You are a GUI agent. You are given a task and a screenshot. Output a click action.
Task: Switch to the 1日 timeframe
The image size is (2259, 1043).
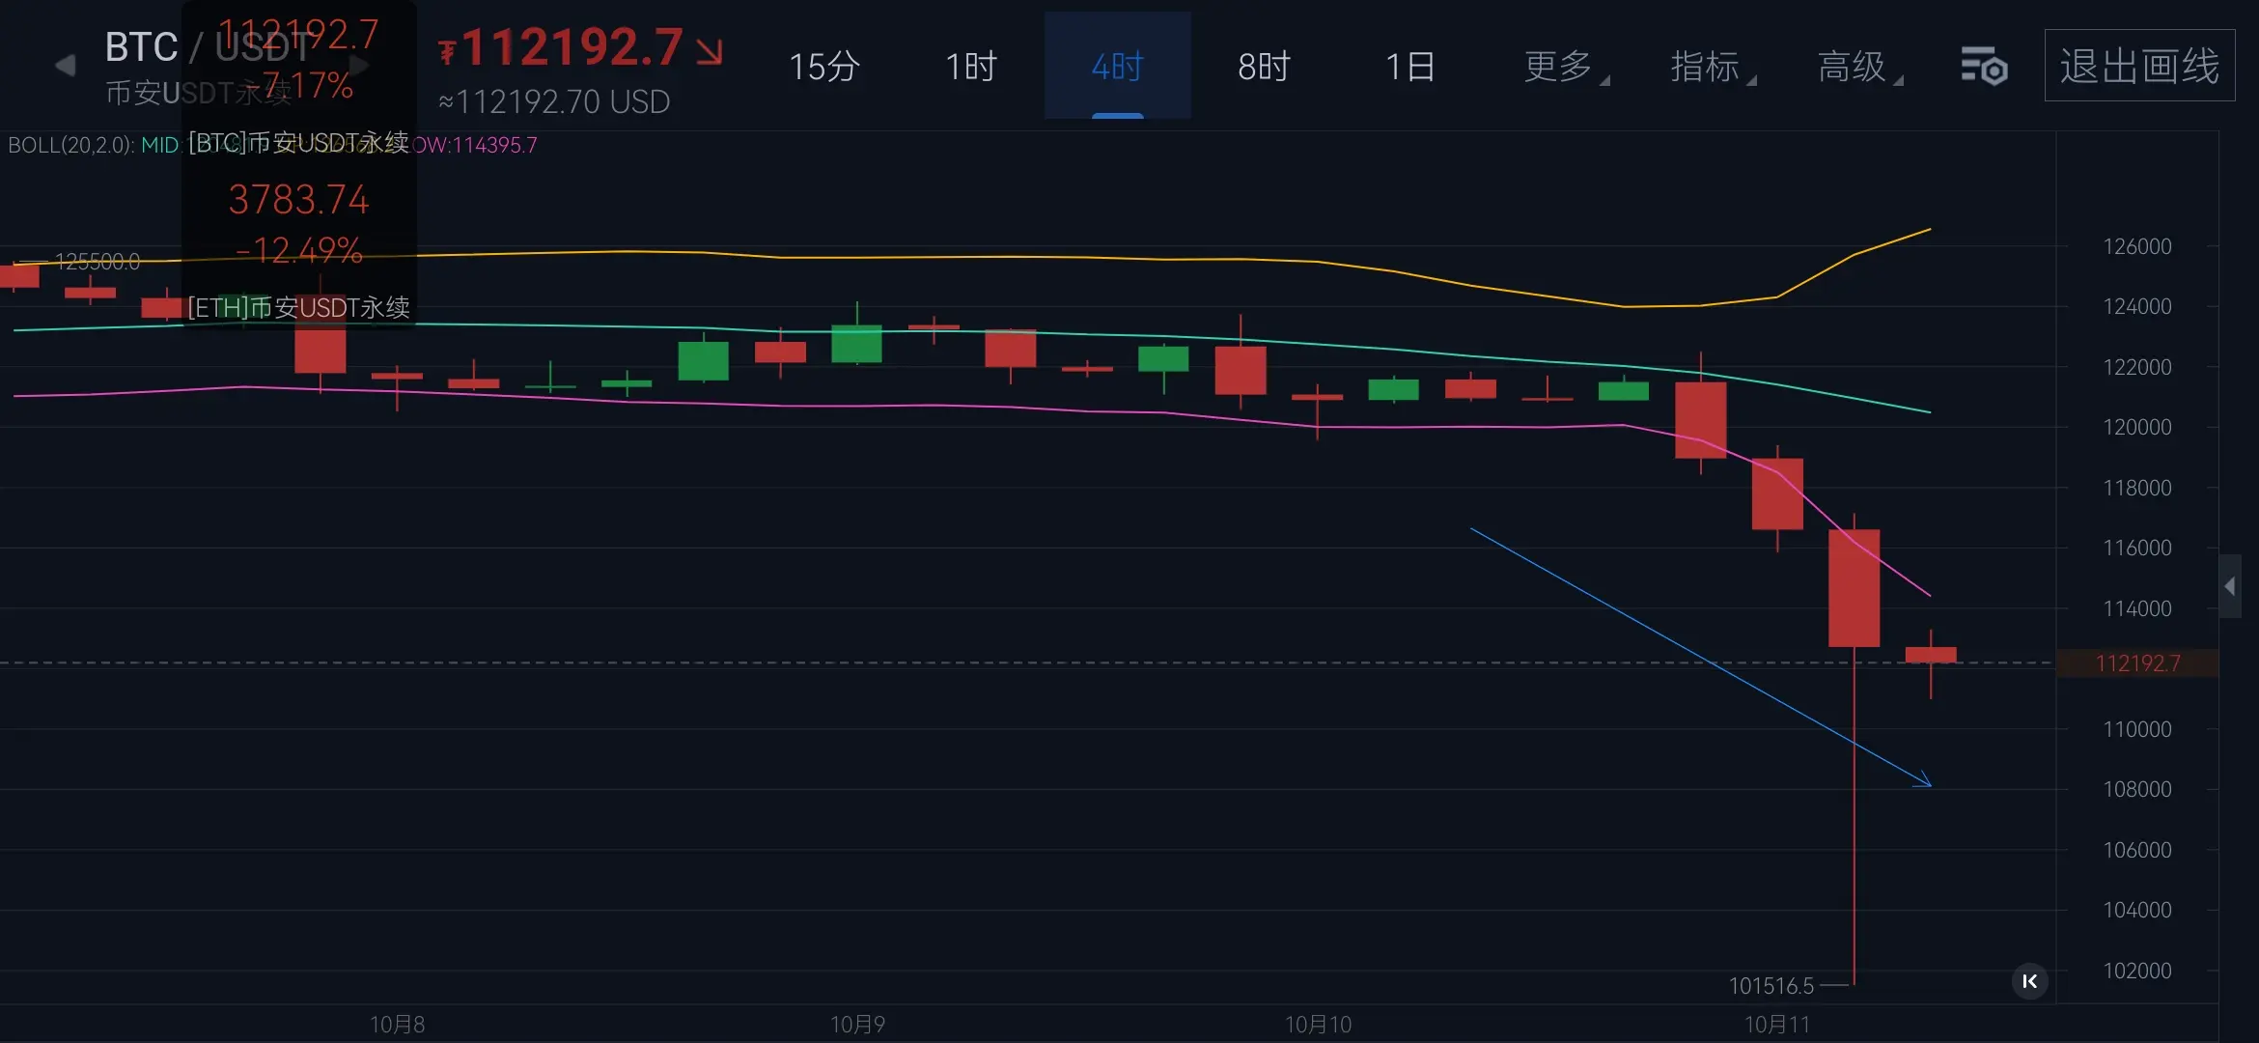click(1409, 67)
